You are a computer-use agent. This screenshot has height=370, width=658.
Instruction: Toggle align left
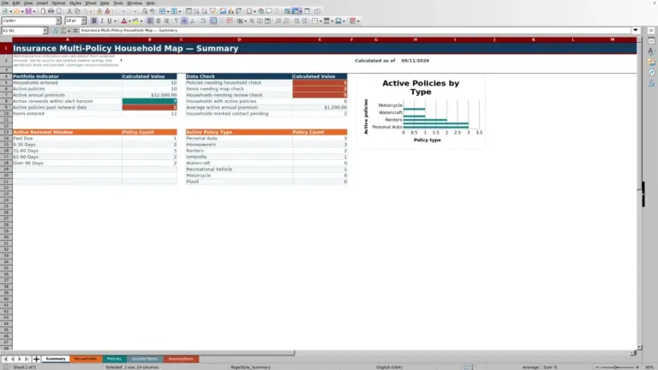pos(150,21)
